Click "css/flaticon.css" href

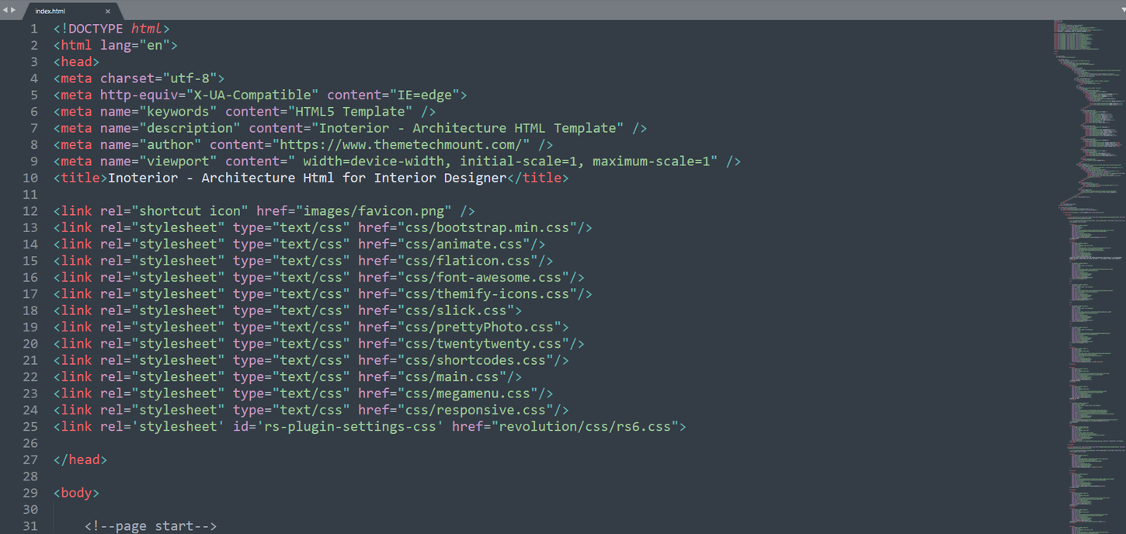[467, 261]
